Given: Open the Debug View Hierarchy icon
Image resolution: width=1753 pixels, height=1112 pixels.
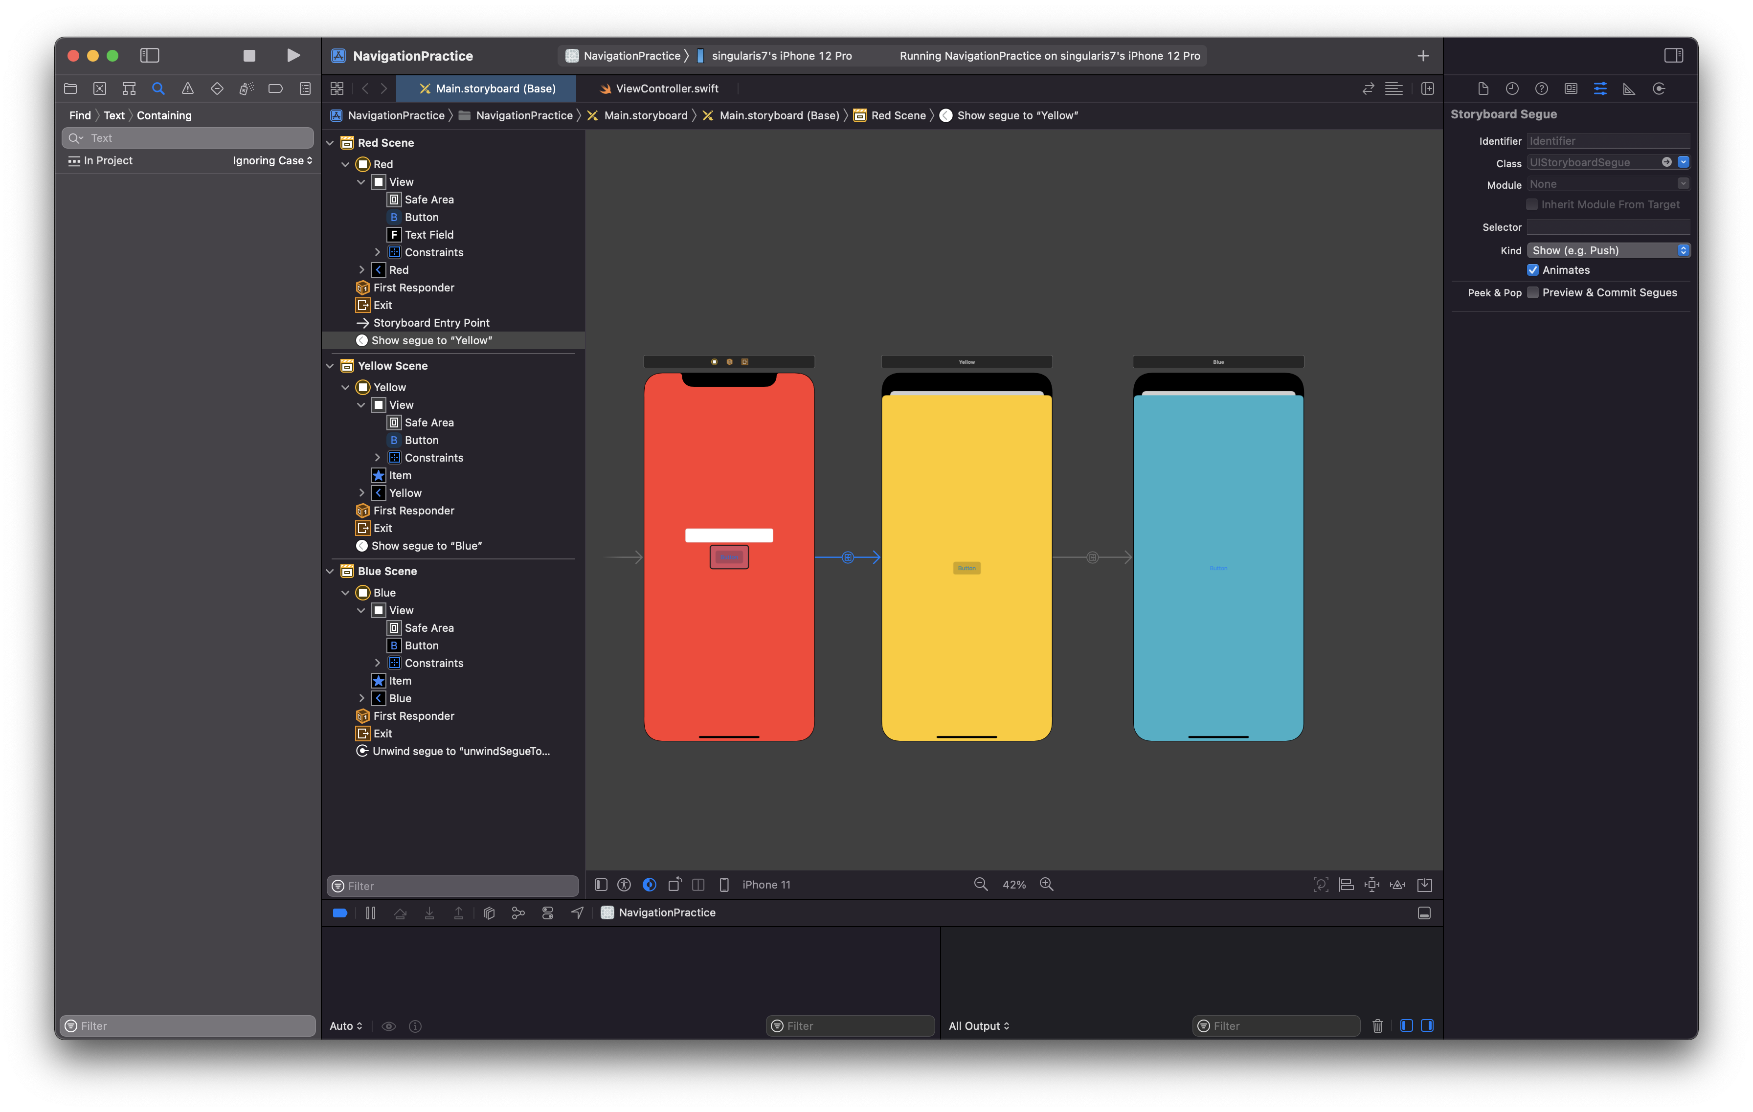Looking at the screenshot, I should click(489, 912).
